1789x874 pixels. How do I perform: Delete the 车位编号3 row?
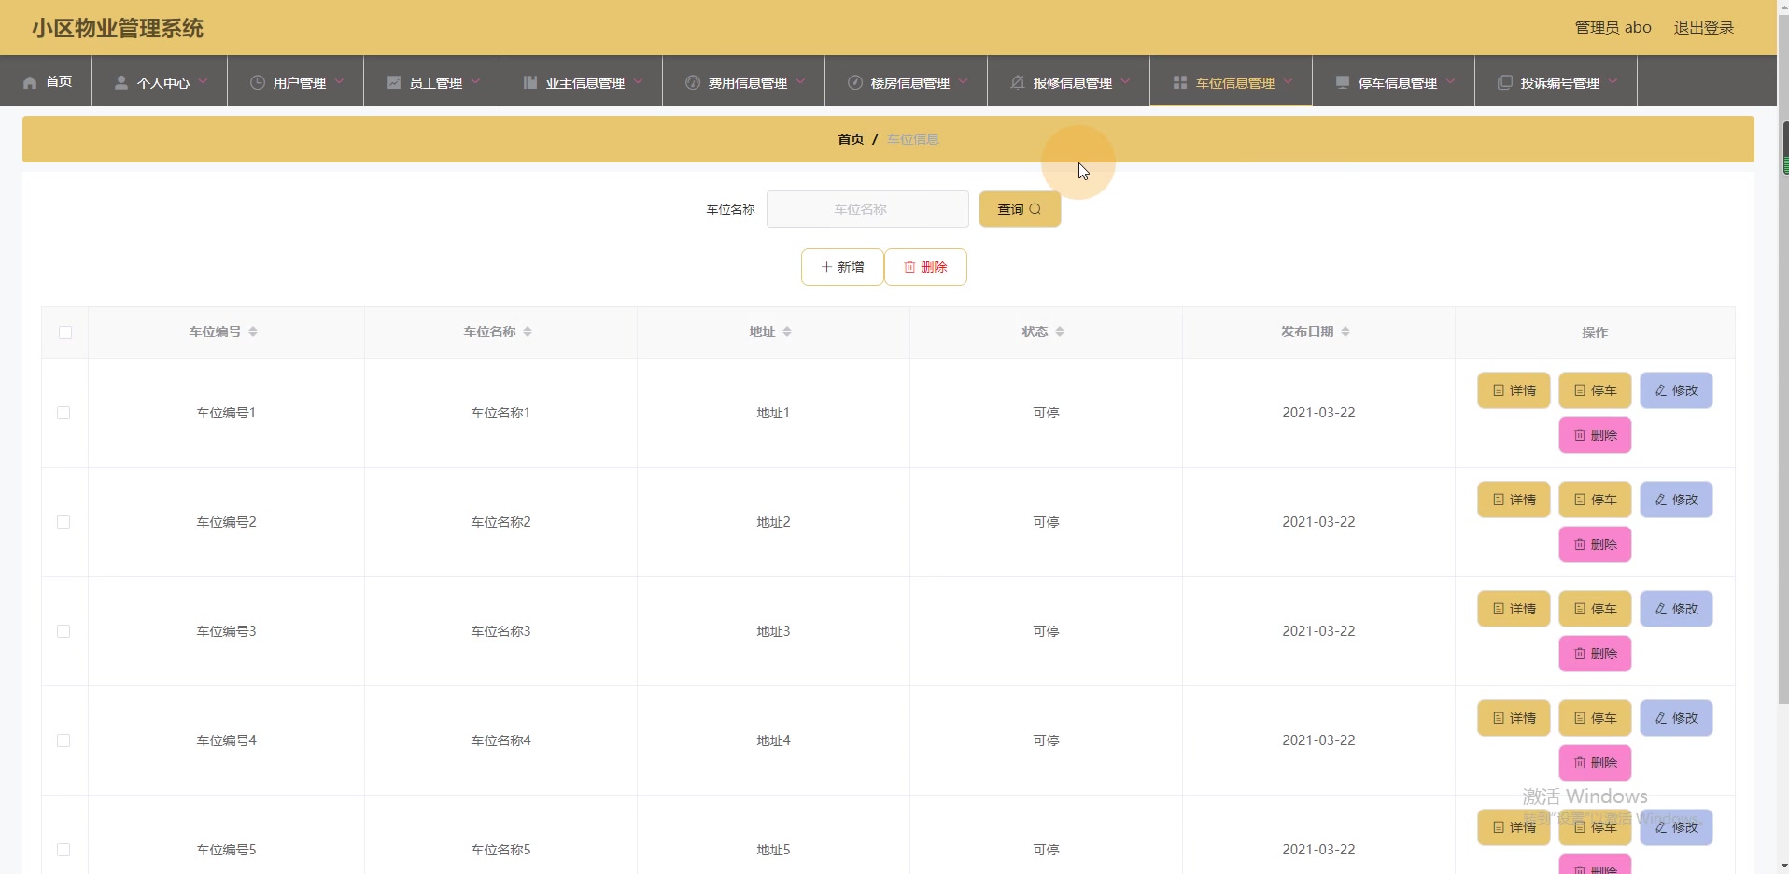(1595, 654)
